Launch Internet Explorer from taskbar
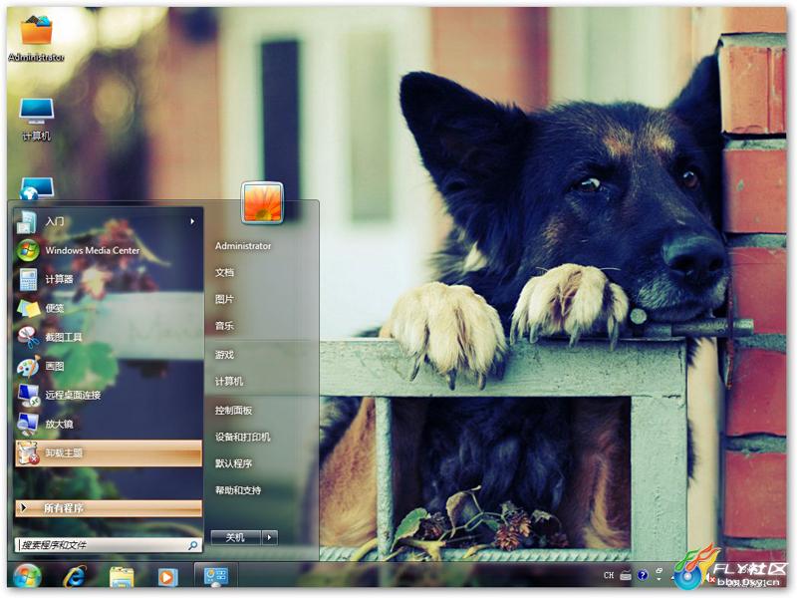 click(75, 577)
